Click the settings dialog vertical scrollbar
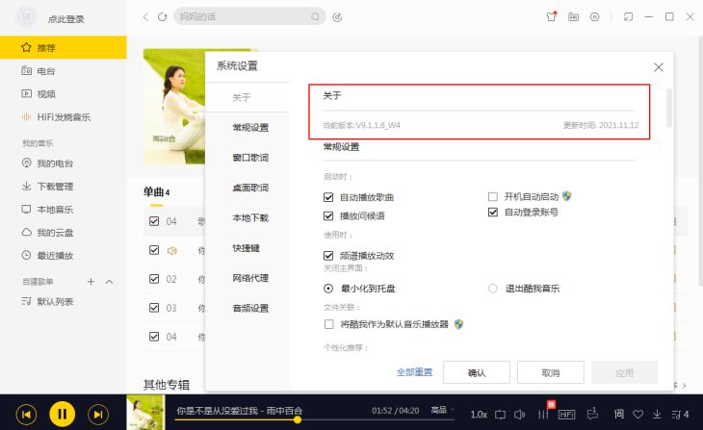The height and width of the screenshot is (430, 703). click(x=669, y=108)
